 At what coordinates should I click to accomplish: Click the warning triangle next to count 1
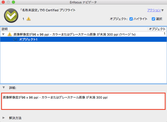29,19
